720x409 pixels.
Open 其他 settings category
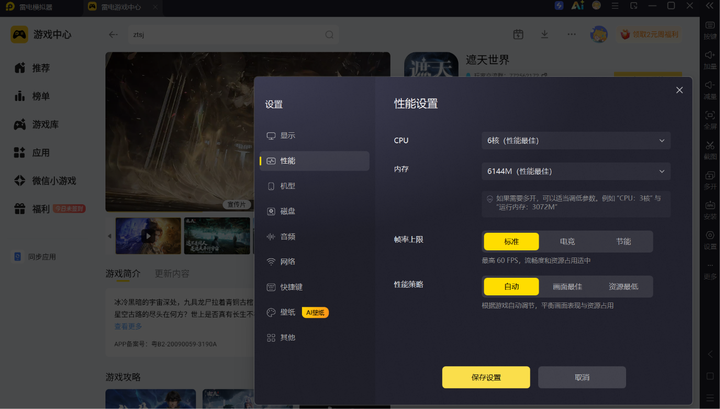(x=315, y=338)
